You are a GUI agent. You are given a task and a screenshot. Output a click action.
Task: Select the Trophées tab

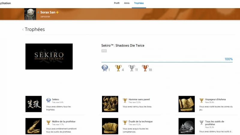pyautogui.click(x=139, y=3)
